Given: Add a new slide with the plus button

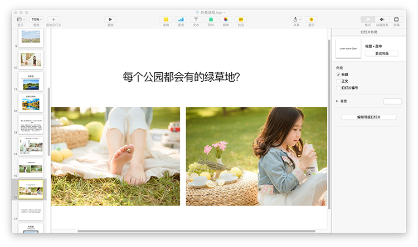Looking at the screenshot, I should tap(54, 19).
